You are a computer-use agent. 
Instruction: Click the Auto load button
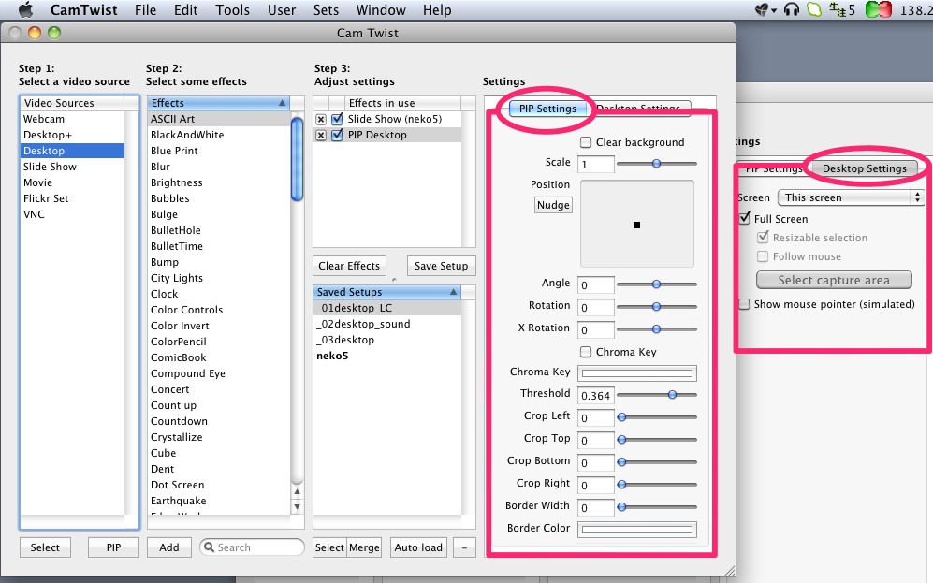point(418,547)
